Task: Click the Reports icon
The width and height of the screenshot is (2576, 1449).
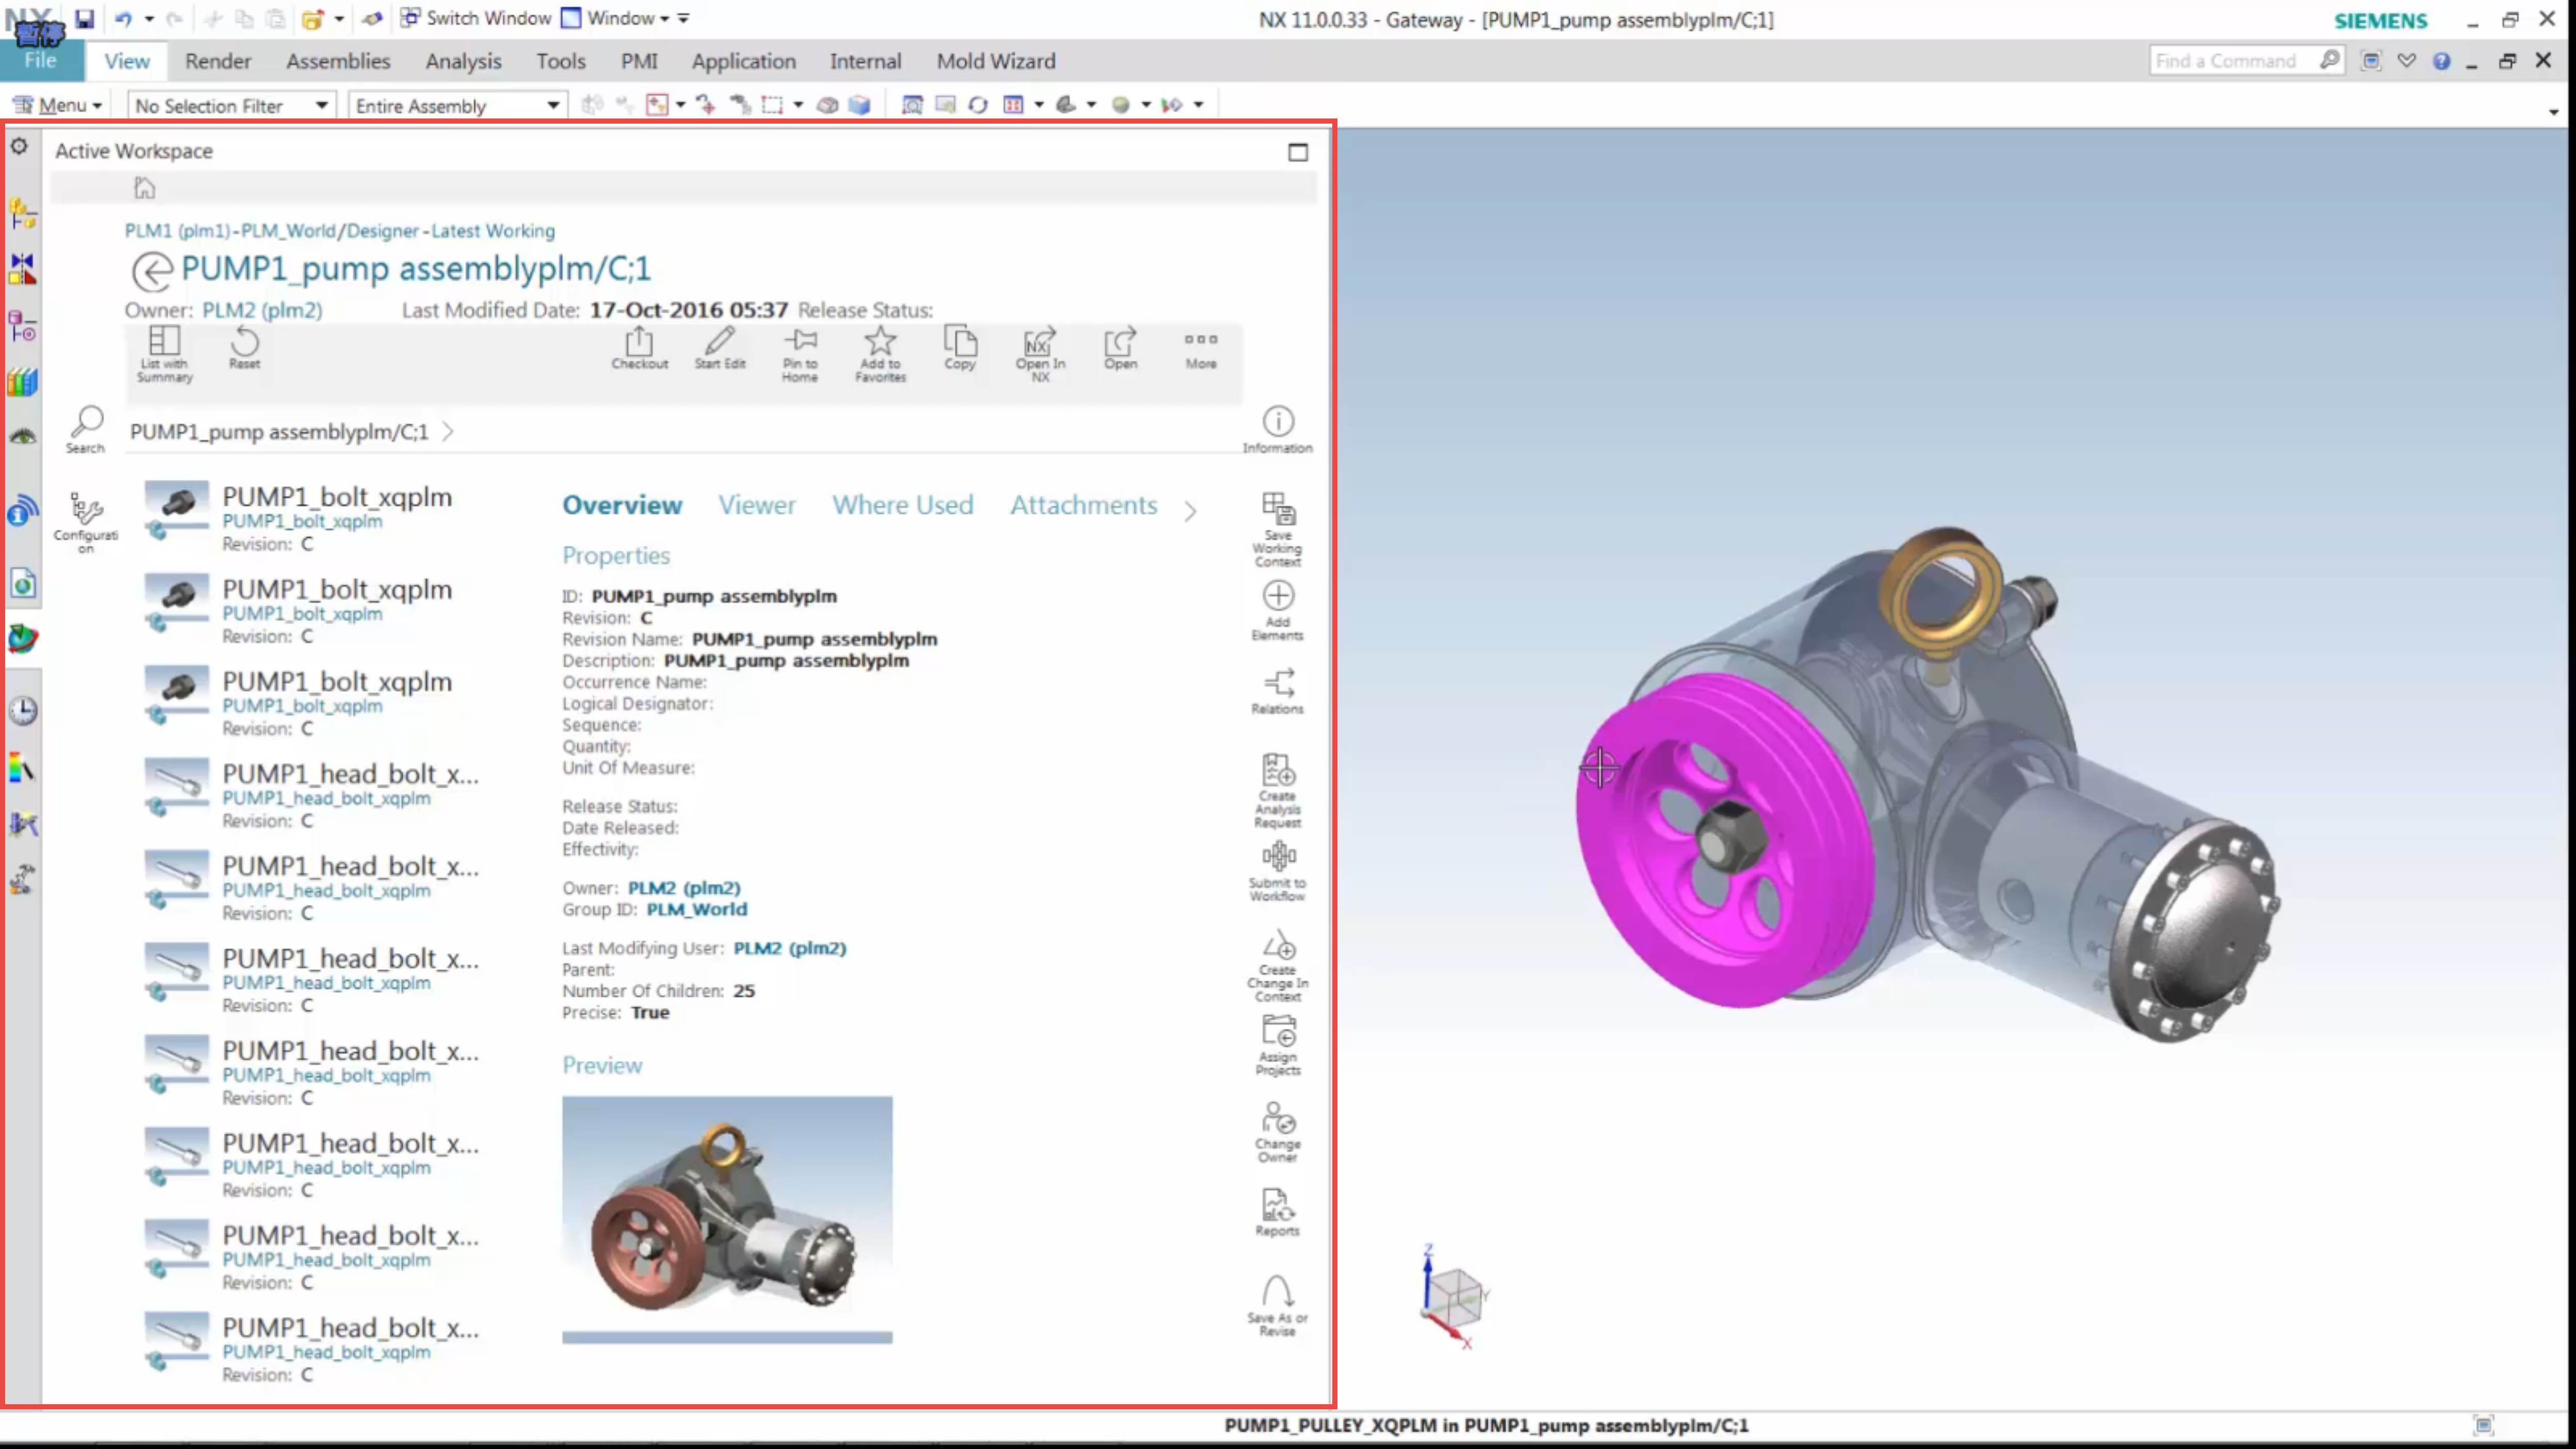Action: point(1277,1213)
